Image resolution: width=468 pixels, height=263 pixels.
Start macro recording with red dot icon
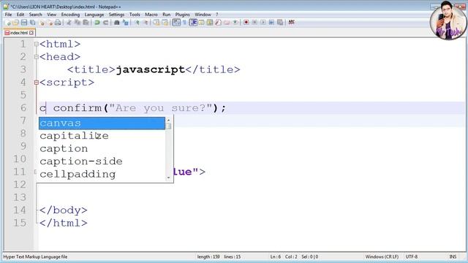246,23
